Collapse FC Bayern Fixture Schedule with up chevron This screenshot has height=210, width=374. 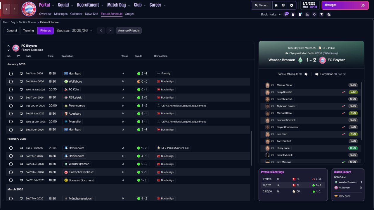point(8,46)
